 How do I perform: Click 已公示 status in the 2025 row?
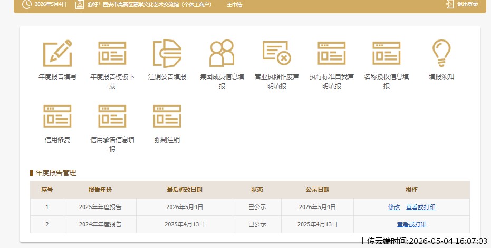coord(257,207)
